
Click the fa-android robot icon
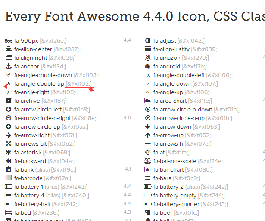tap(147, 67)
